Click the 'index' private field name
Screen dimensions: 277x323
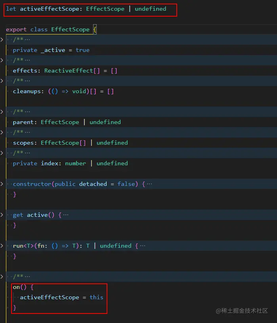[50, 163]
